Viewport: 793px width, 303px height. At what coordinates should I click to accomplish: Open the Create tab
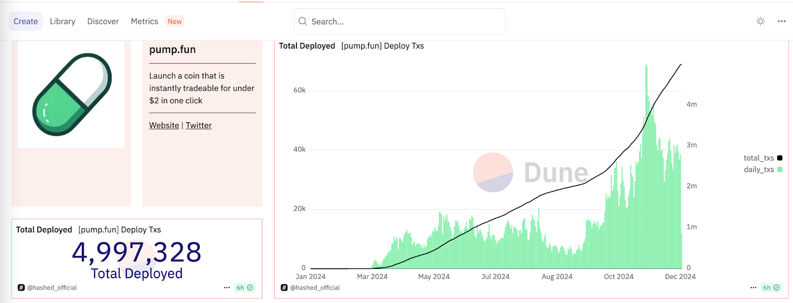tap(26, 21)
